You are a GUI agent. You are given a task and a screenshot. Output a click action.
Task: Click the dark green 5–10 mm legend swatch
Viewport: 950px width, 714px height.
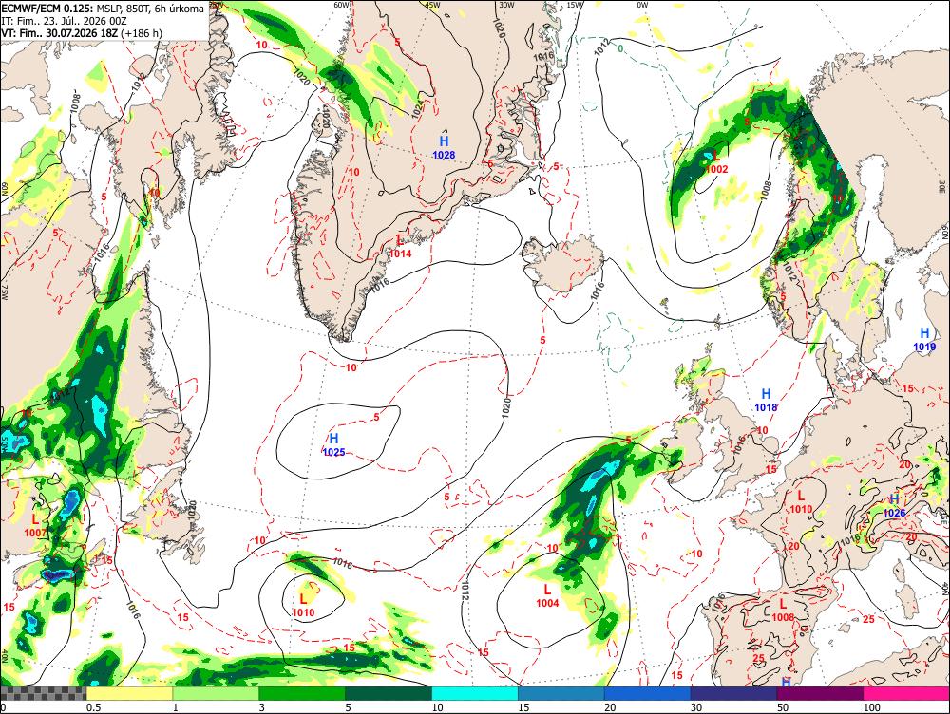(x=389, y=693)
